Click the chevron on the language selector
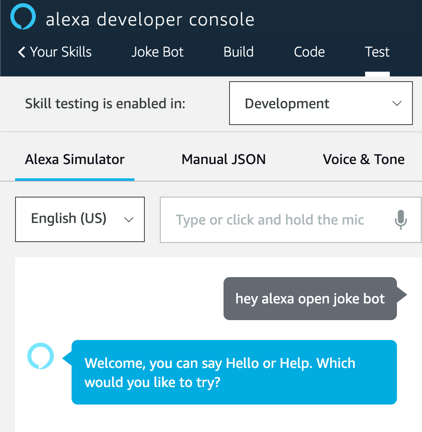 tap(128, 219)
